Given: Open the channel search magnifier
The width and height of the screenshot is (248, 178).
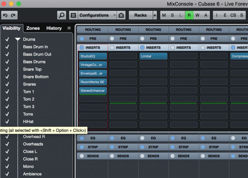Looking at the screenshot, I should [61, 15].
